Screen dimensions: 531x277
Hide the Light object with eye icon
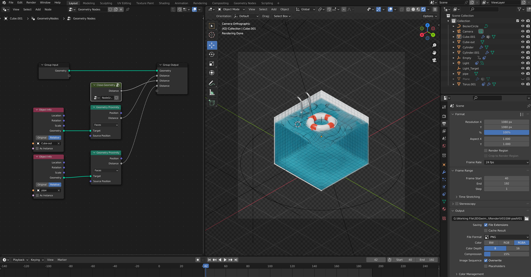coord(523,63)
